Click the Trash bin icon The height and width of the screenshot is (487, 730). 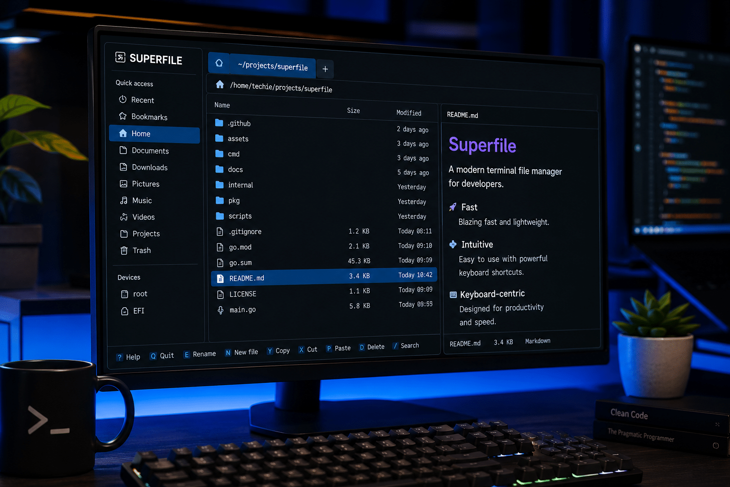[124, 250]
